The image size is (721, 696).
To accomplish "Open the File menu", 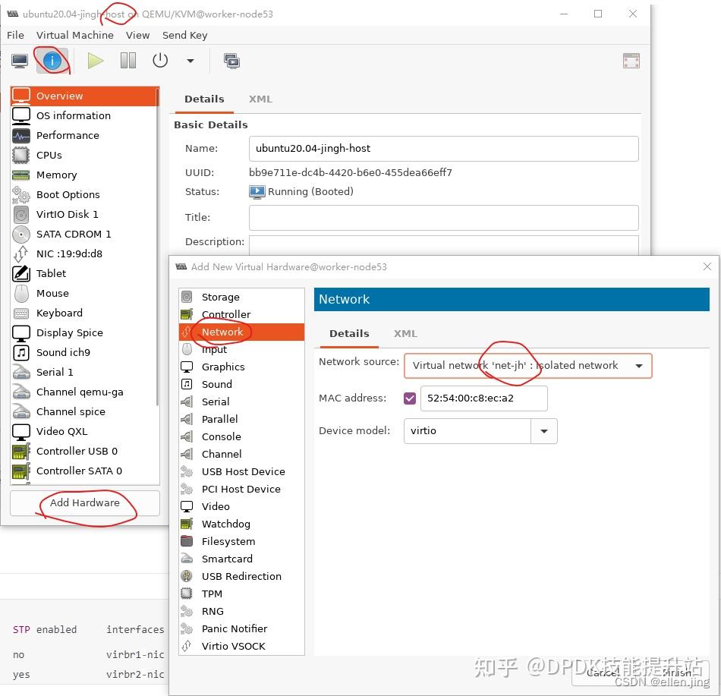I will [x=15, y=36].
